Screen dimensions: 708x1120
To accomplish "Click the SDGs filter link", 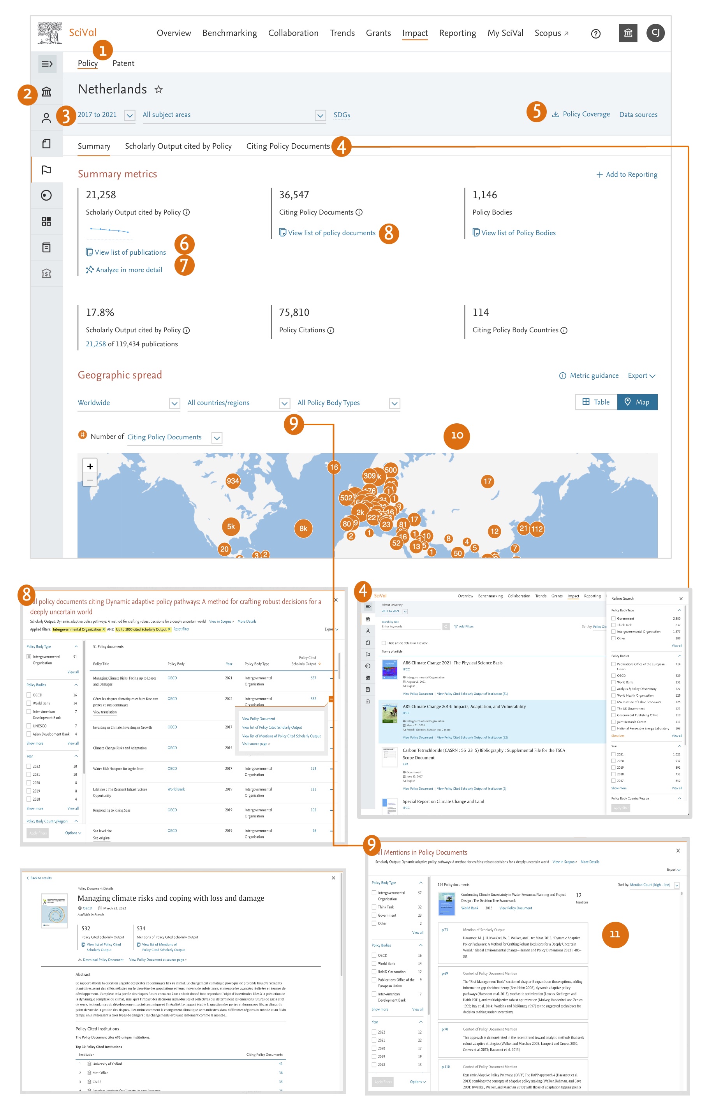I will [342, 115].
